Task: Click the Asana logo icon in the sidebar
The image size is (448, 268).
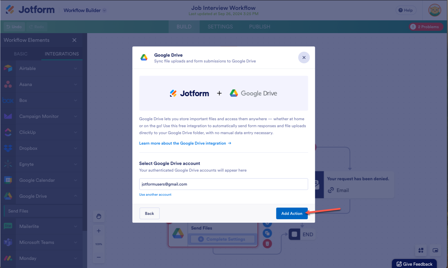Action: click(x=8, y=84)
